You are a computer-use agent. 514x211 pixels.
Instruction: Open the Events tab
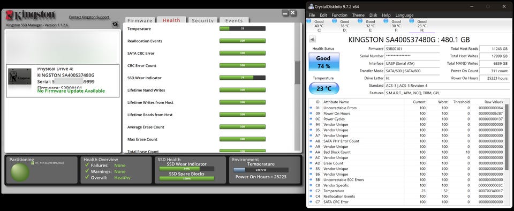[x=234, y=20]
